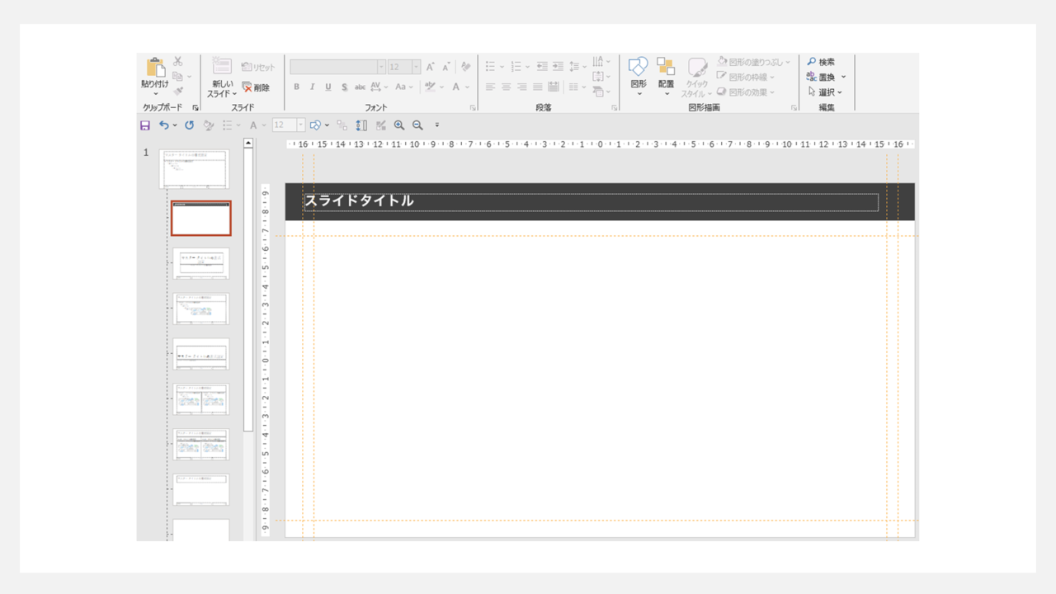Open Quick Styles (クイックスタイル) gallery

point(697,78)
